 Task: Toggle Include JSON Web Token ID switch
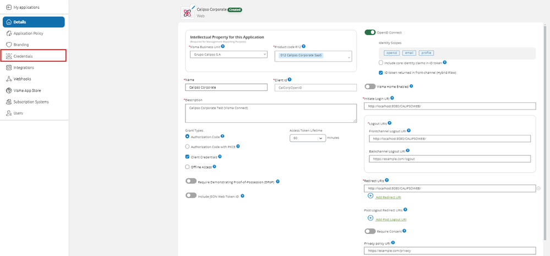[x=191, y=195]
